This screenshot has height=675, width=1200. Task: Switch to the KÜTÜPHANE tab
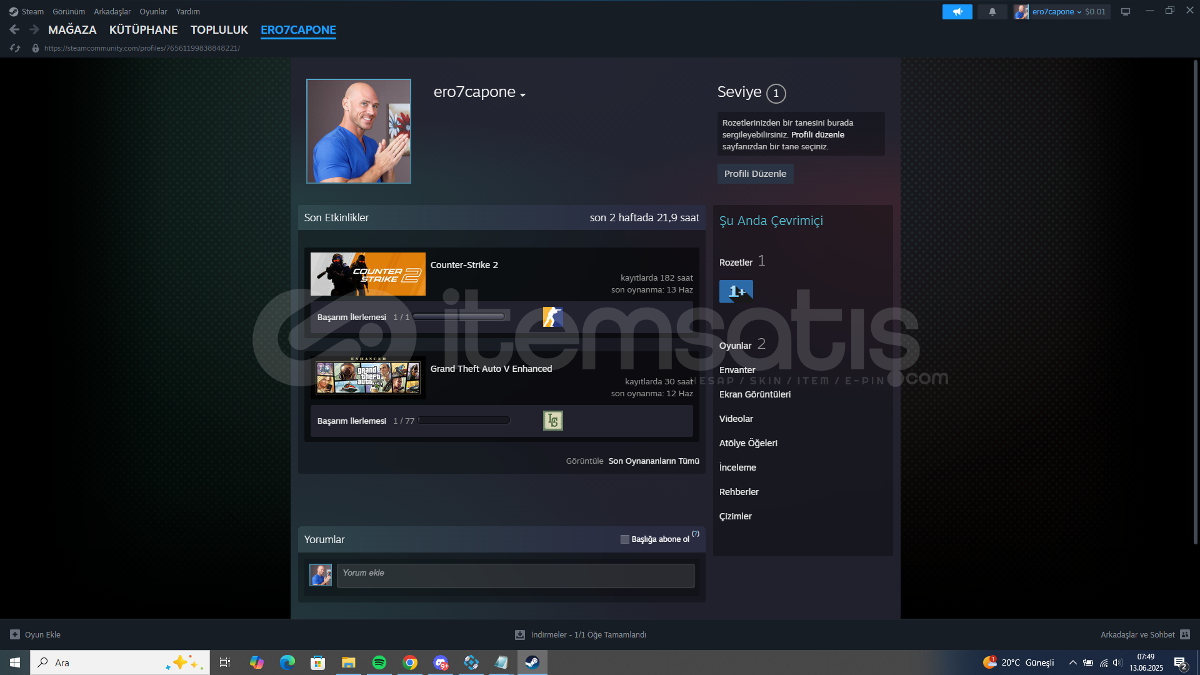[x=143, y=30]
